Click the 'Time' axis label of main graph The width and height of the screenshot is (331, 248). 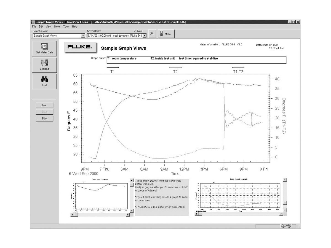tap(175, 174)
